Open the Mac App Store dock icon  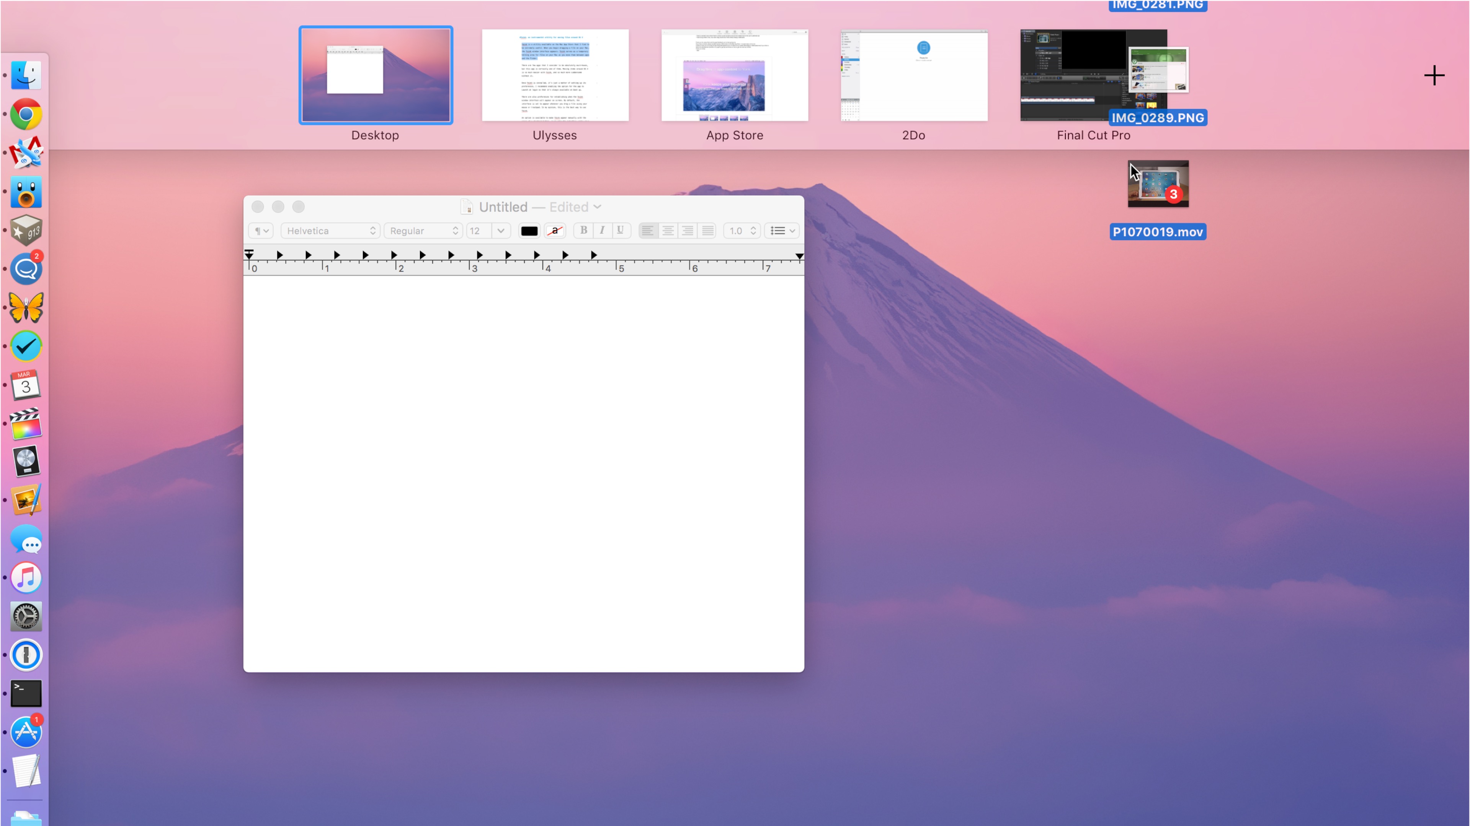click(x=26, y=732)
